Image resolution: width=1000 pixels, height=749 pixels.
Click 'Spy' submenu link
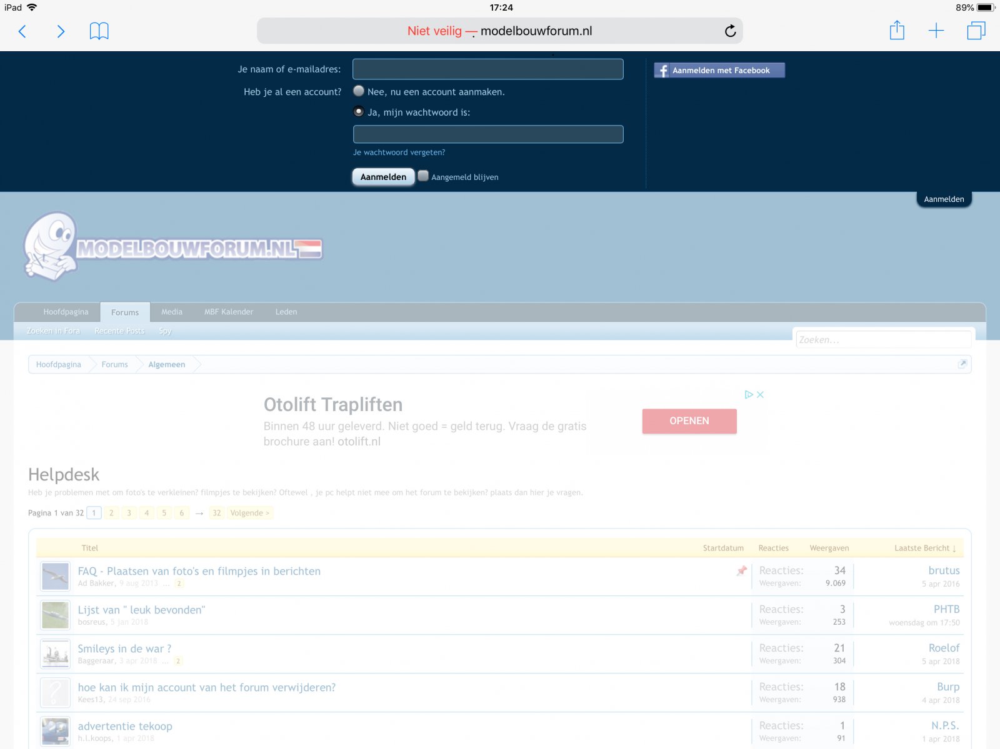(165, 331)
